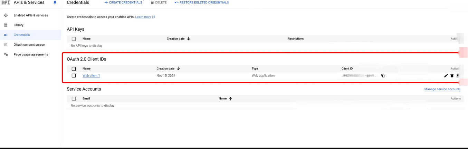
Task: Open Page usage agreements in sidebar
Action: [31, 55]
